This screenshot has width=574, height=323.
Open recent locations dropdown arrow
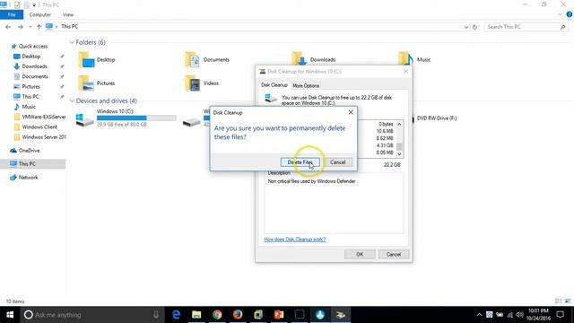coord(30,27)
